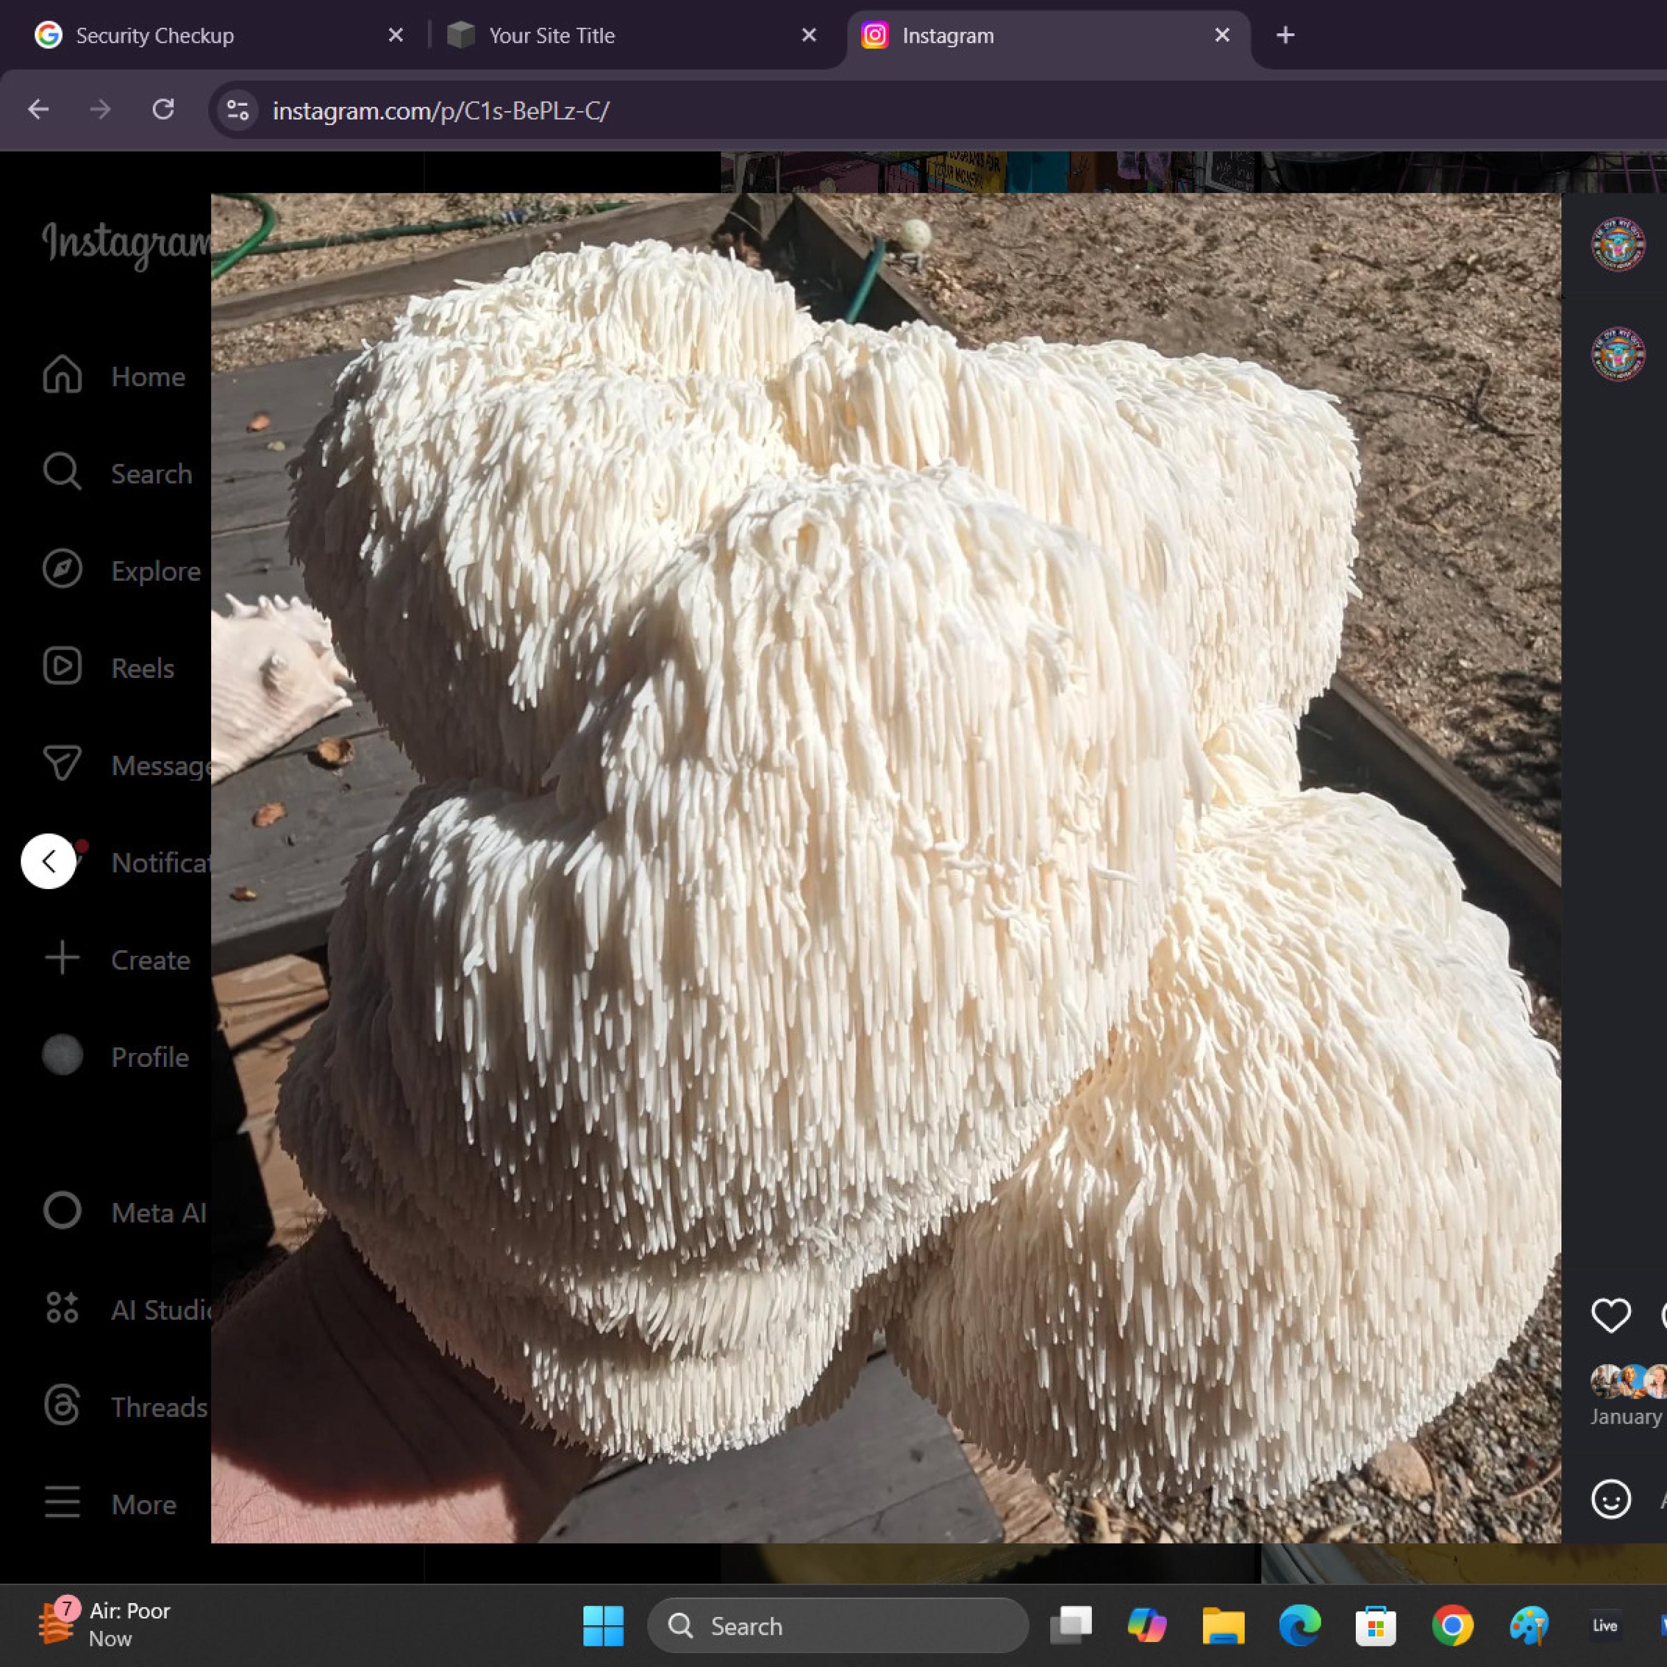This screenshot has height=1667, width=1667.
Task: Open the Reels section
Action: coord(62,667)
